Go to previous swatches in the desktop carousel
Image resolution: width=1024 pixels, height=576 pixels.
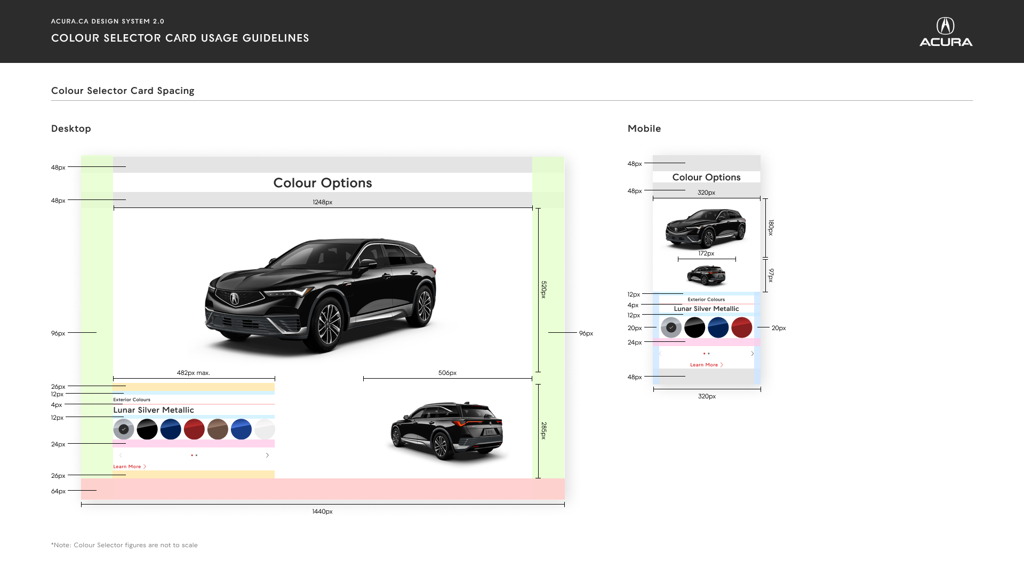pos(121,455)
